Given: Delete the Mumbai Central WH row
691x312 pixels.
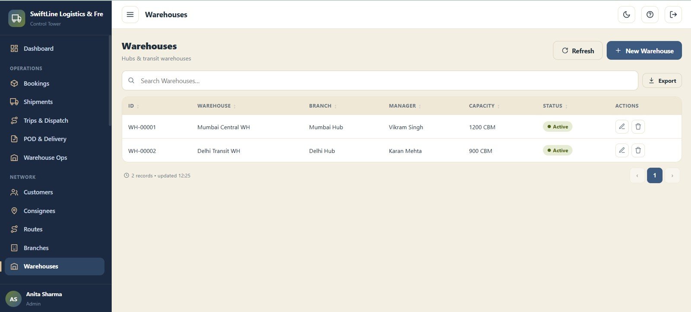Looking at the screenshot, I should click(638, 127).
